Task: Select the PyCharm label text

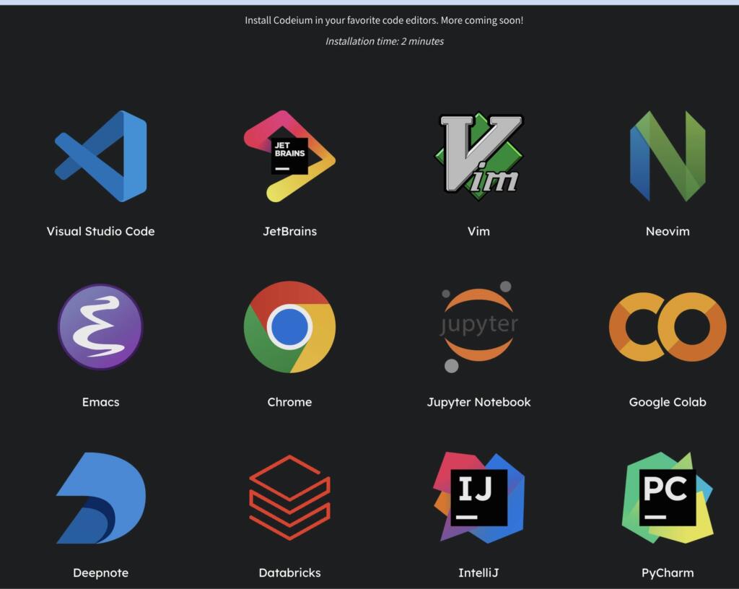Action: 668,572
